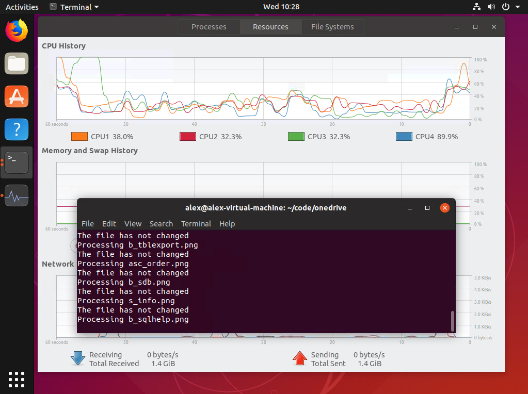
Task: Launch the Files application from the dock
Action: (x=16, y=63)
